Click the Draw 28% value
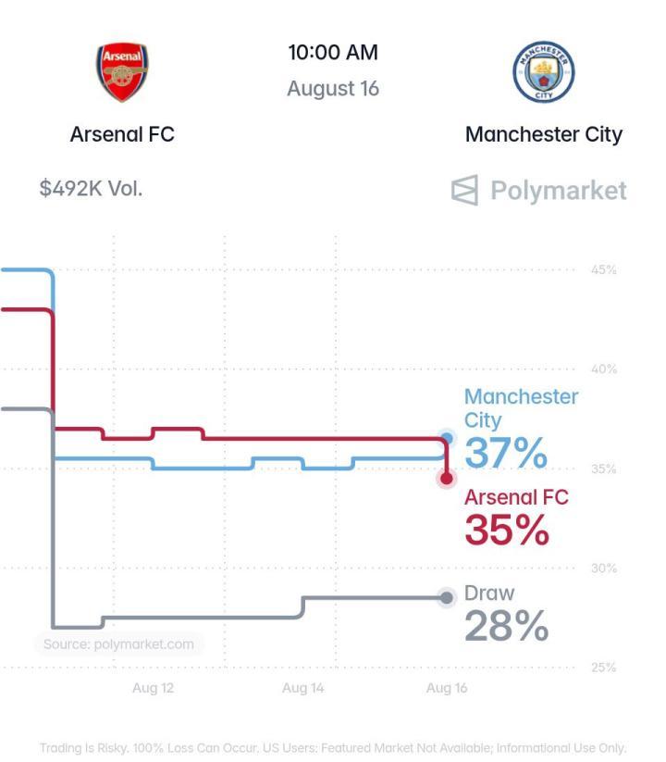666x762 pixels. [507, 626]
